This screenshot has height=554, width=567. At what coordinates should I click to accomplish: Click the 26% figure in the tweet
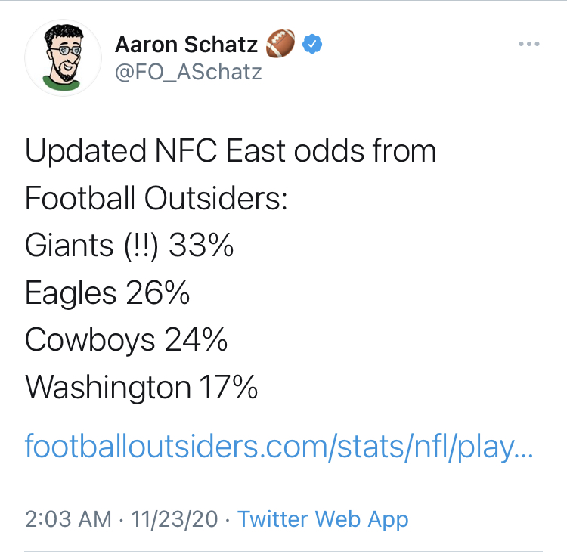[158, 294]
